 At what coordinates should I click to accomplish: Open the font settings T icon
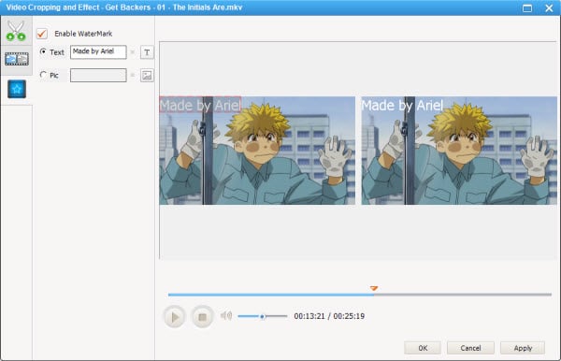(x=147, y=52)
